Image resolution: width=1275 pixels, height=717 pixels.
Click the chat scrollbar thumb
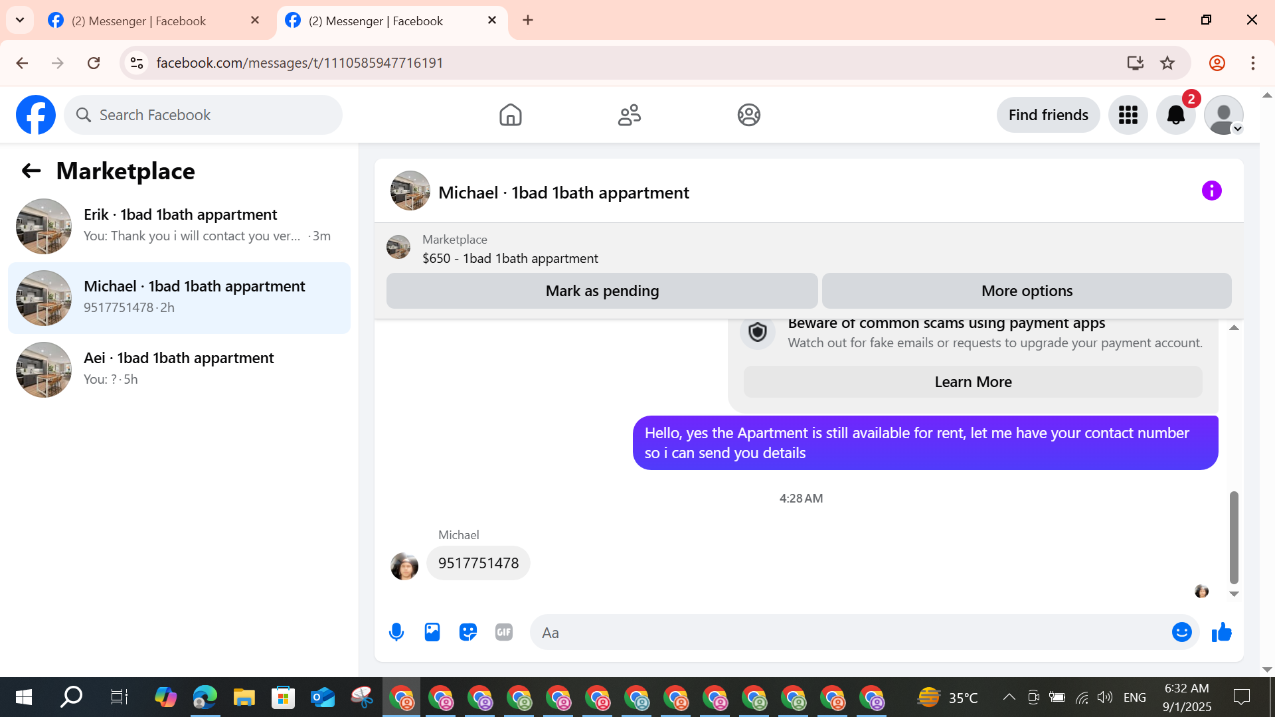1234,537
